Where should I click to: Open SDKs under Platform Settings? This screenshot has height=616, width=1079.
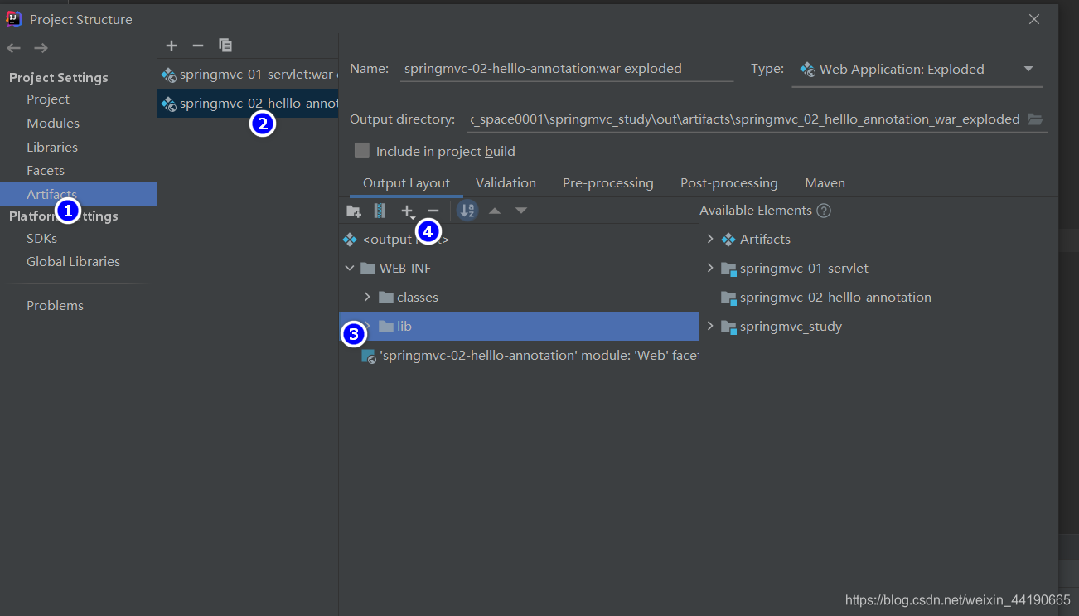coord(41,239)
